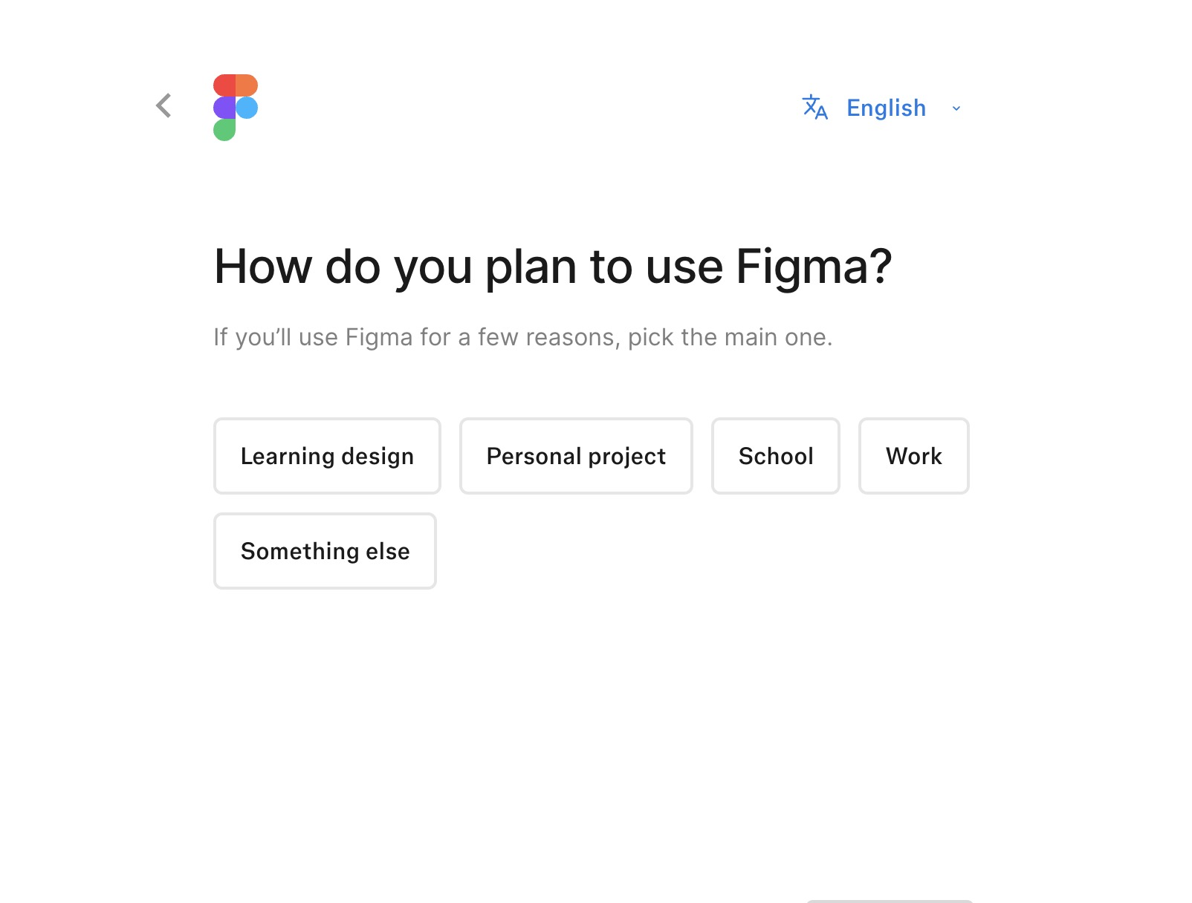Screen dimensions: 1192x903
Task: Click the blue circle of Figma logo
Action: [247, 108]
